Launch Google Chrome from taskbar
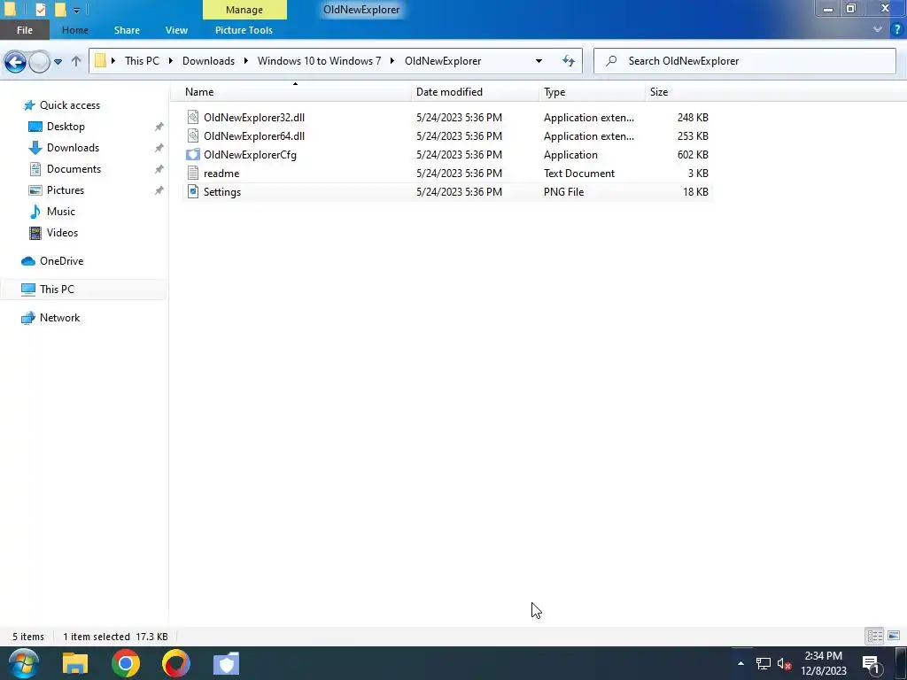The width and height of the screenshot is (907, 680). pos(126,663)
